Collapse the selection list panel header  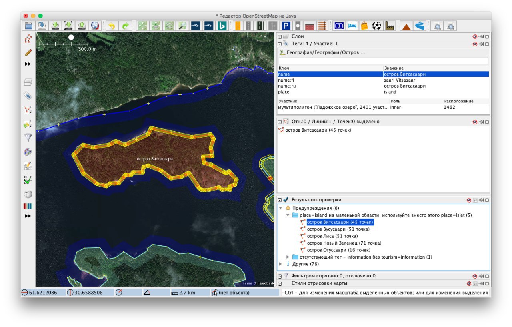tap(280, 122)
